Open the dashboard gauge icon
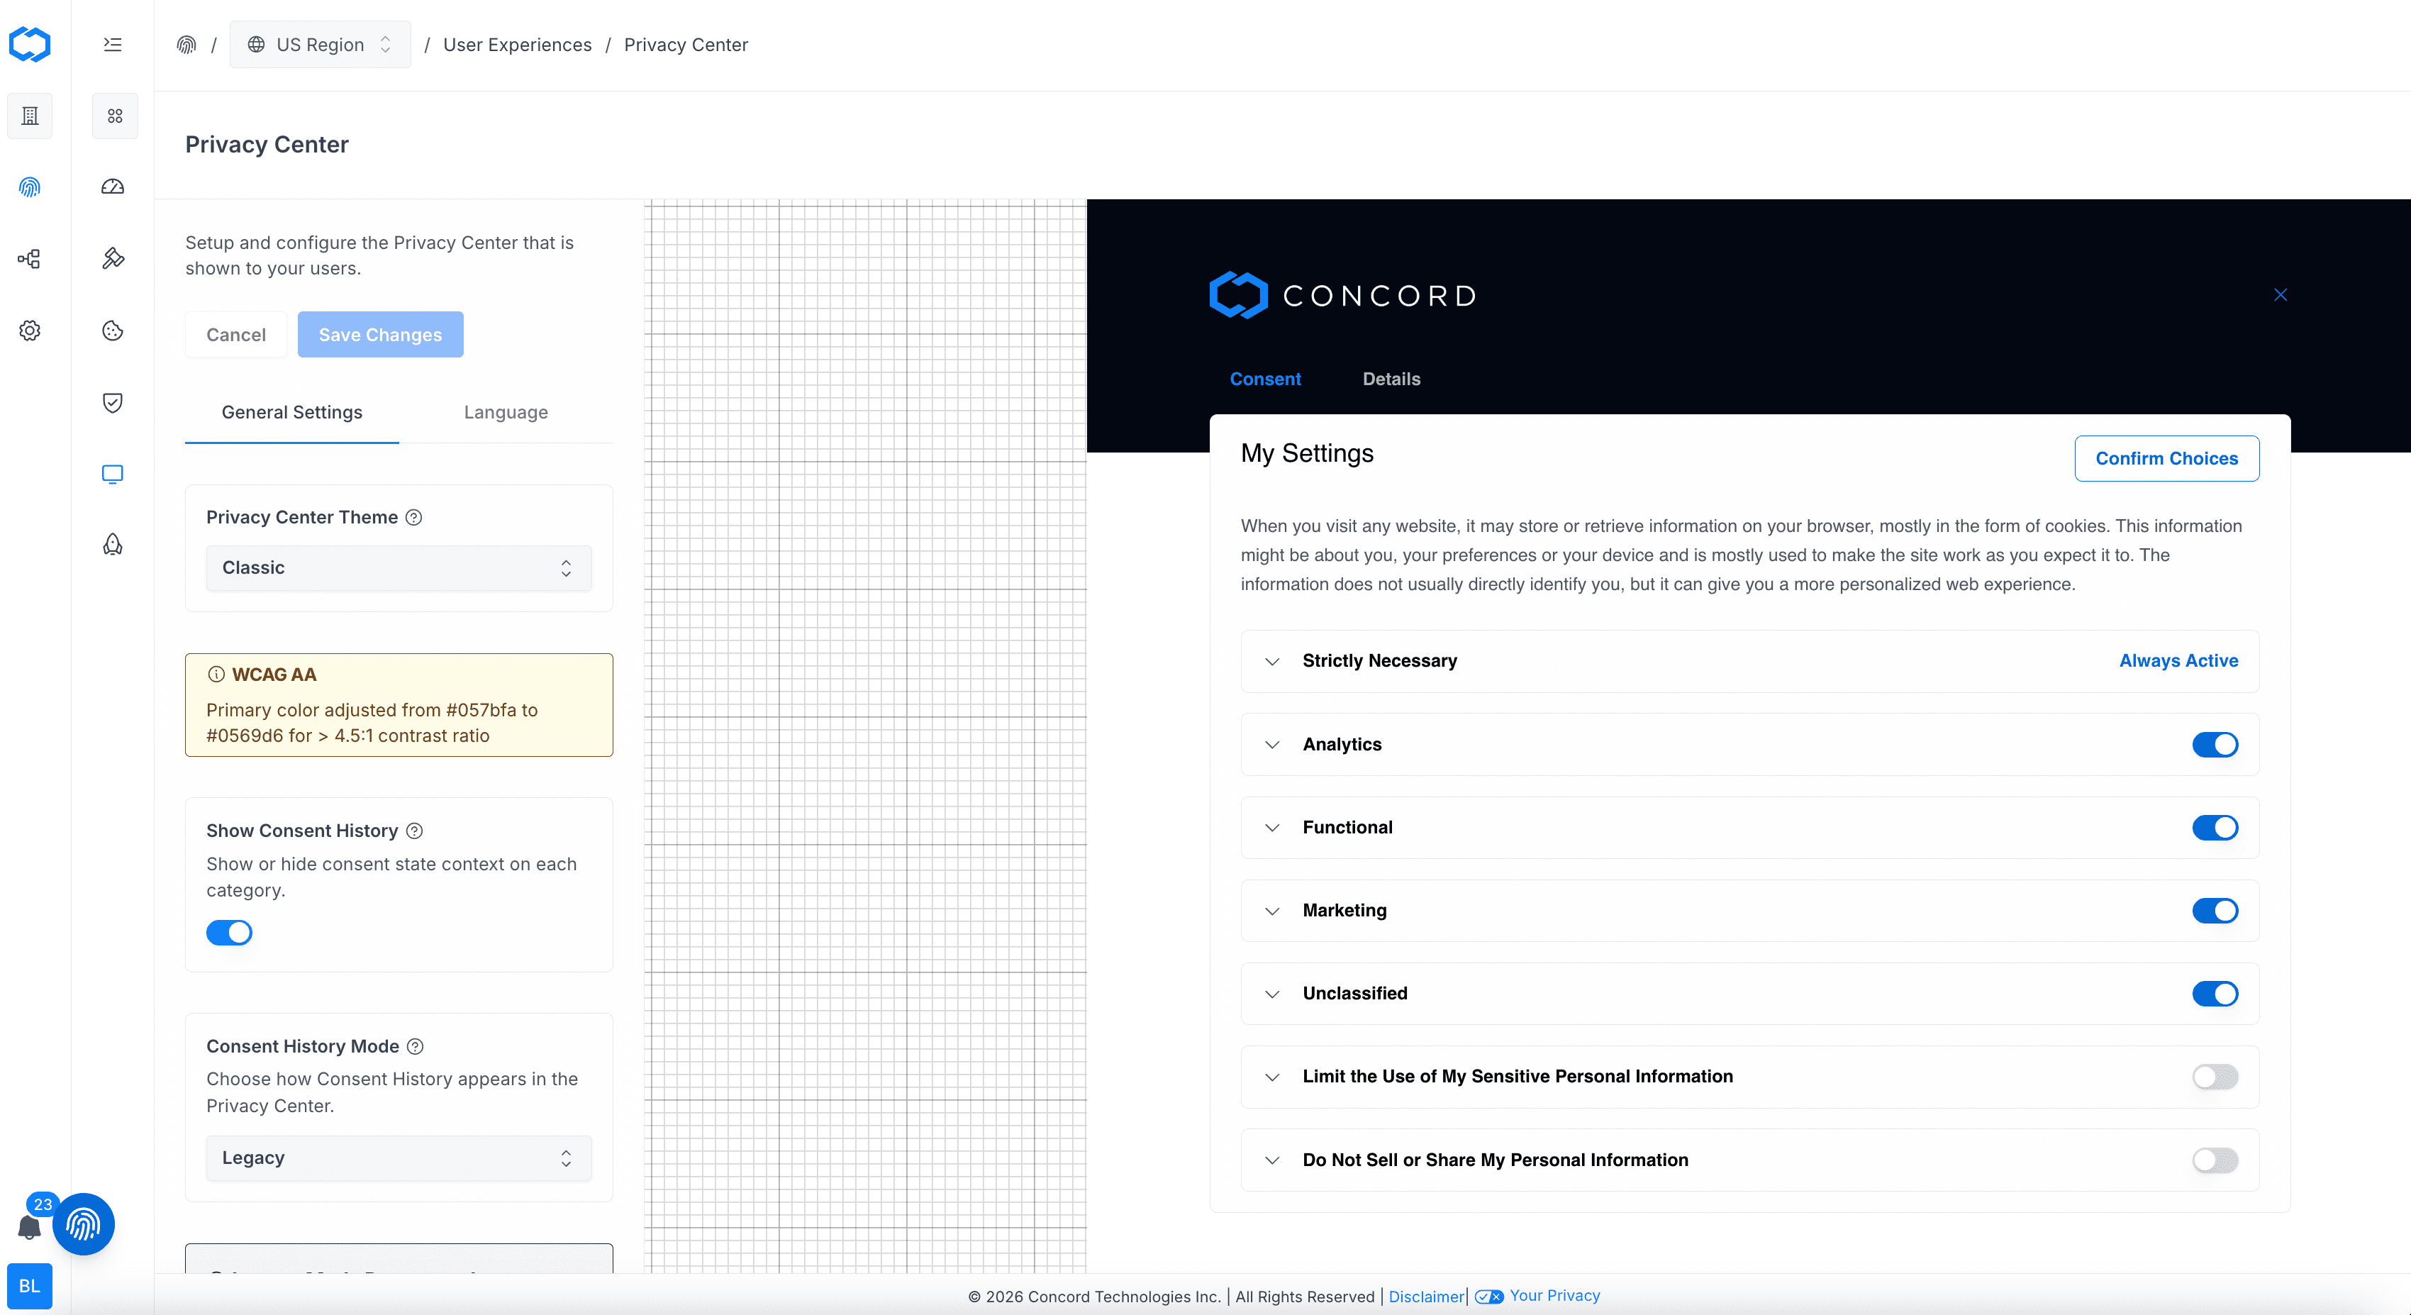Screen dimensions: 2411x1315 click(112, 187)
